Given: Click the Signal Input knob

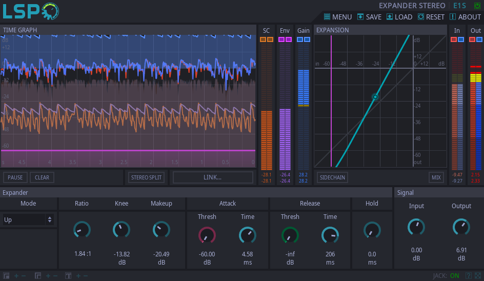Looking at the screenshot, I should (x=416, y=227).
